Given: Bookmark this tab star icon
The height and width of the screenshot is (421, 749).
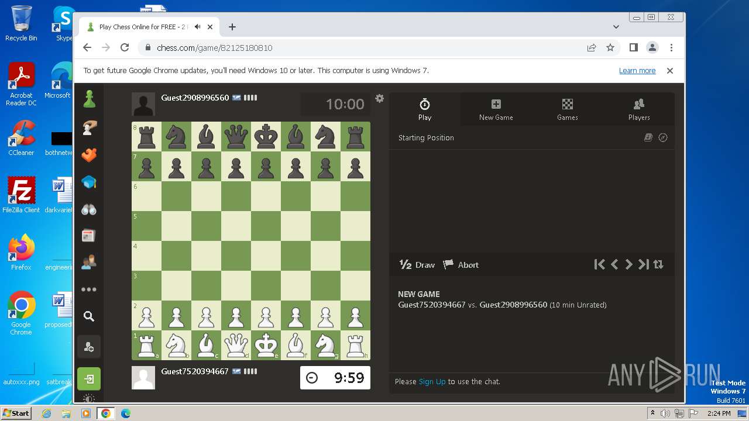Looking at the screenshot, I should pos(610,48).
